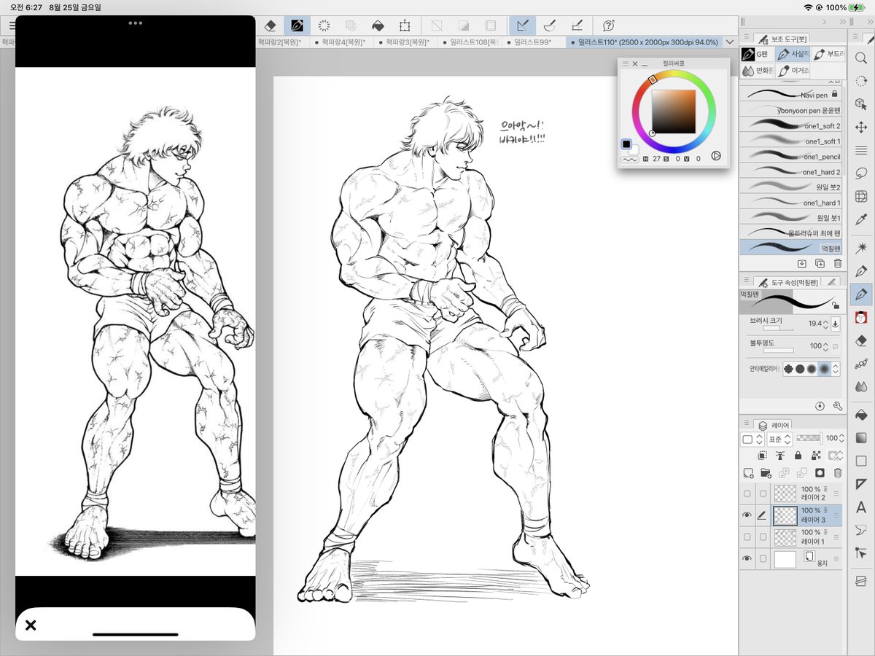Switch to the 혁파랑4[복원]* document tab
This screenshot has width=875, height=656.
pos(342,42)
